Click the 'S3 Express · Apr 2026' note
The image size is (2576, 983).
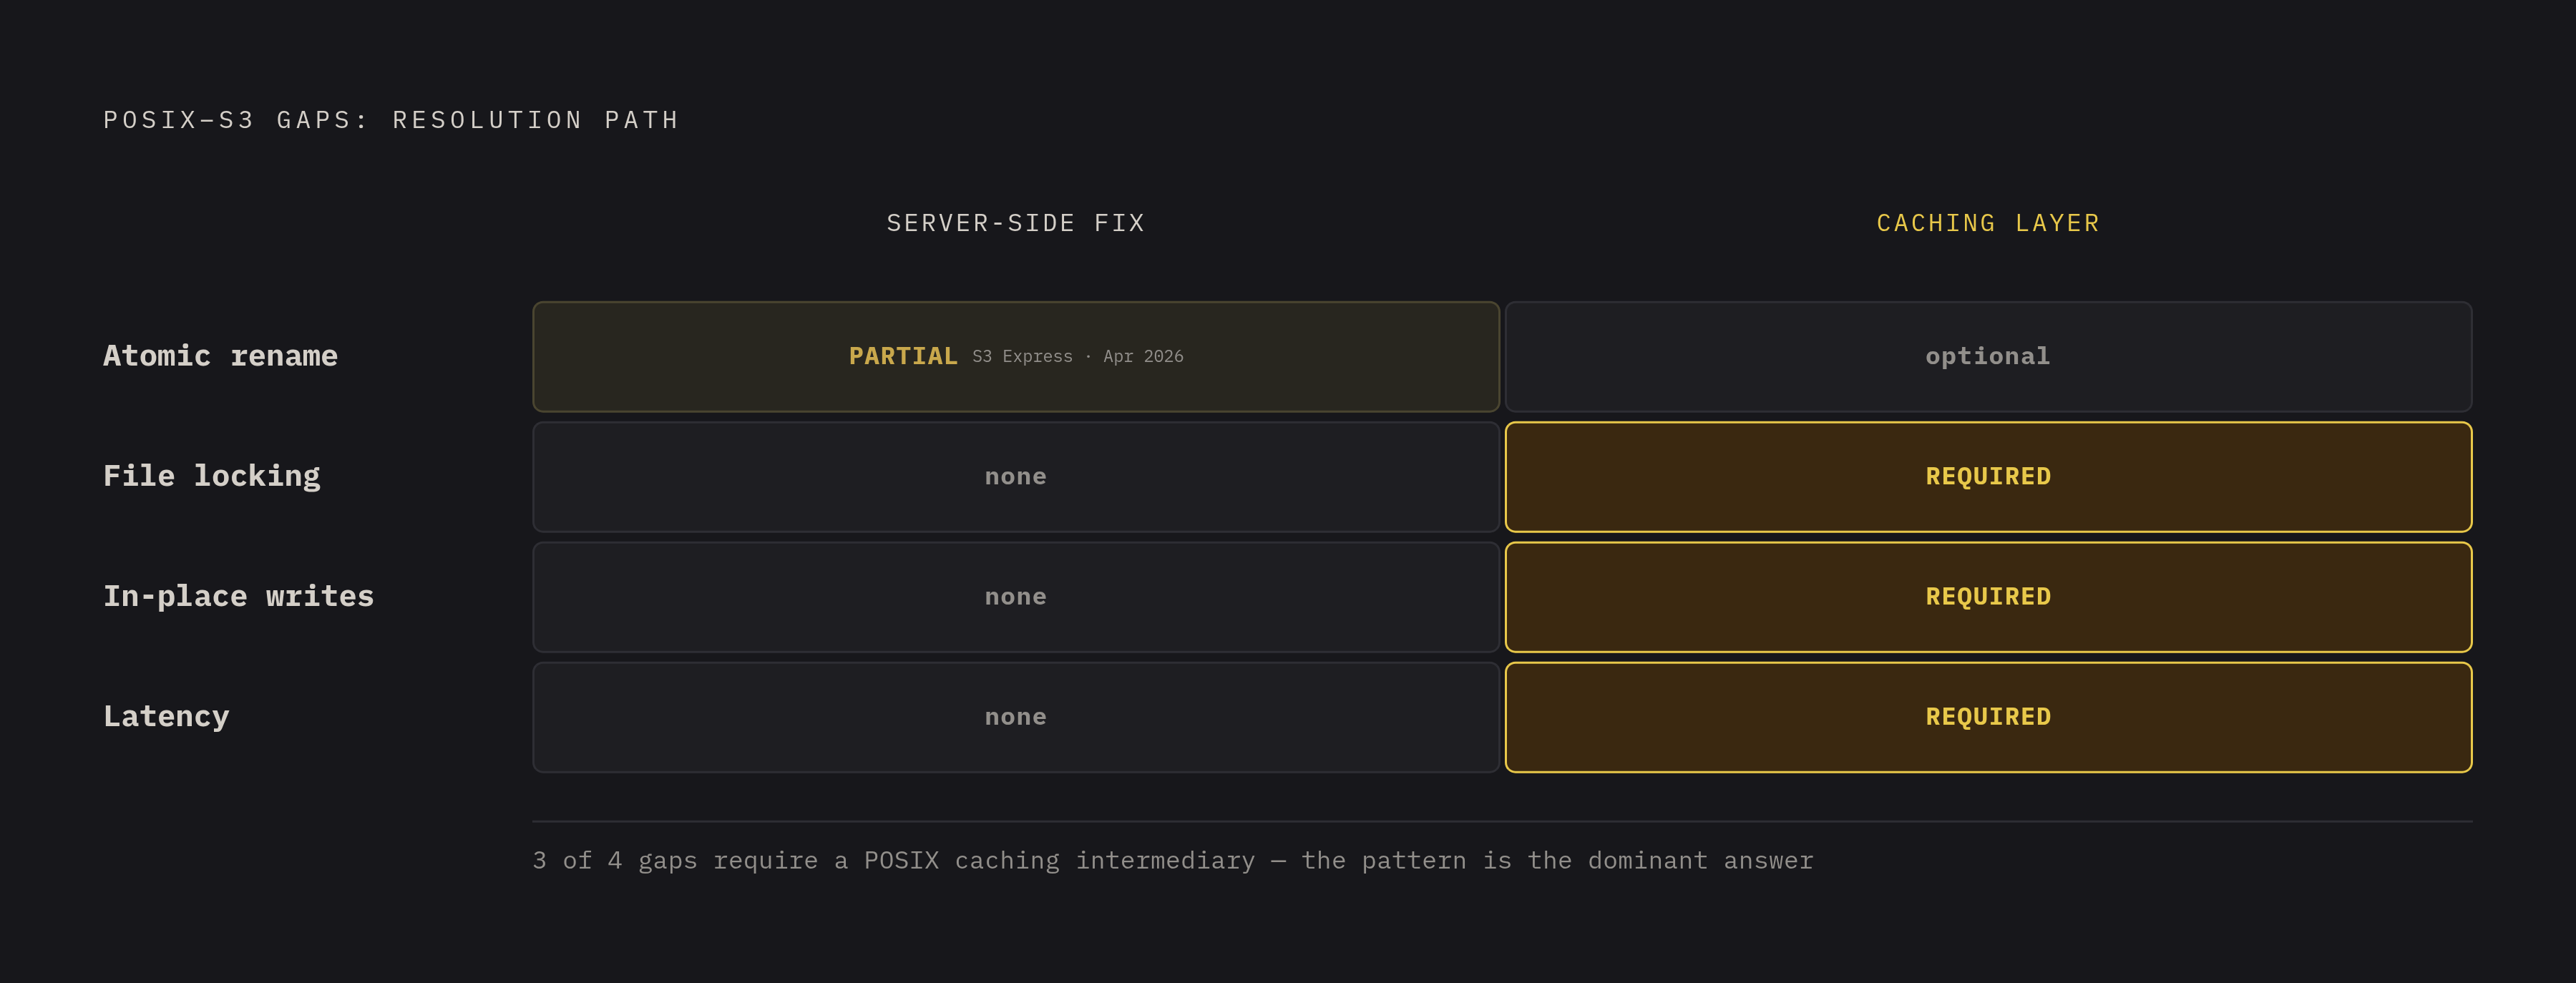[x=1077, y=356]
